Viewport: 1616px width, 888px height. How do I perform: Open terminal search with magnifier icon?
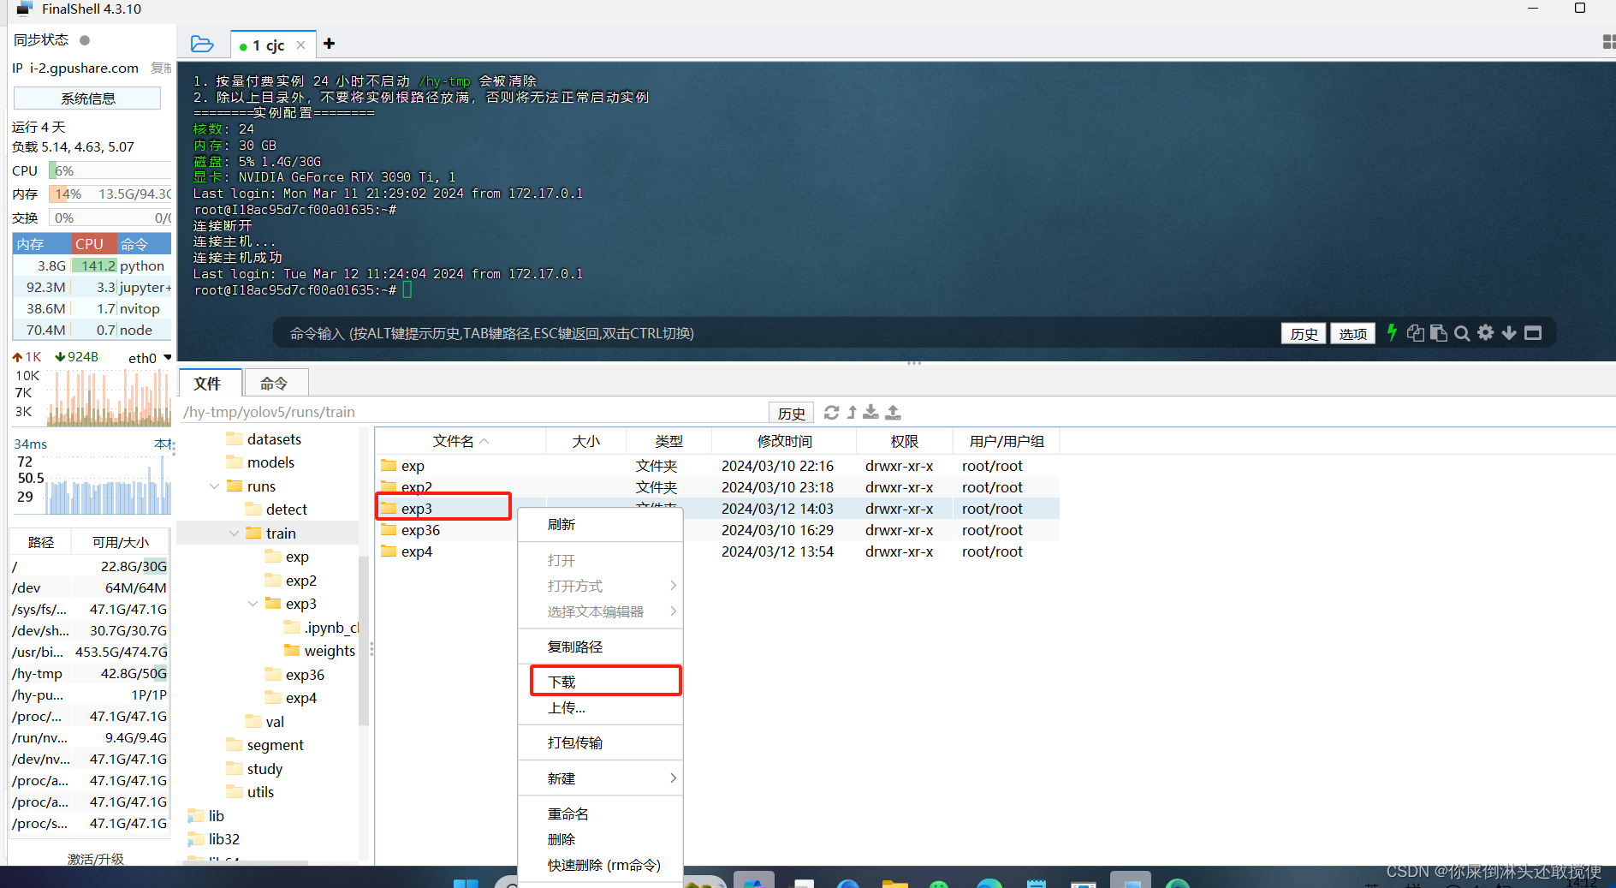1462,333
